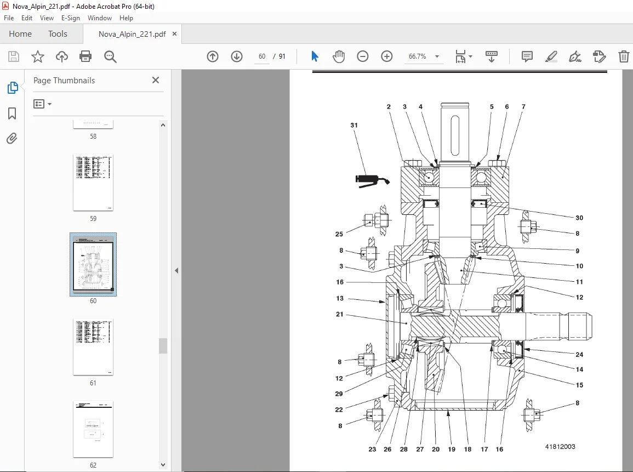Click the page number field showing 60
The height and width of the screenshot is (472, 633).
coord(262,56)
